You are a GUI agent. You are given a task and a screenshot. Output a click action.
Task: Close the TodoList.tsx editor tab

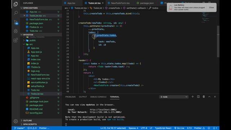click(x=103, y=3)
